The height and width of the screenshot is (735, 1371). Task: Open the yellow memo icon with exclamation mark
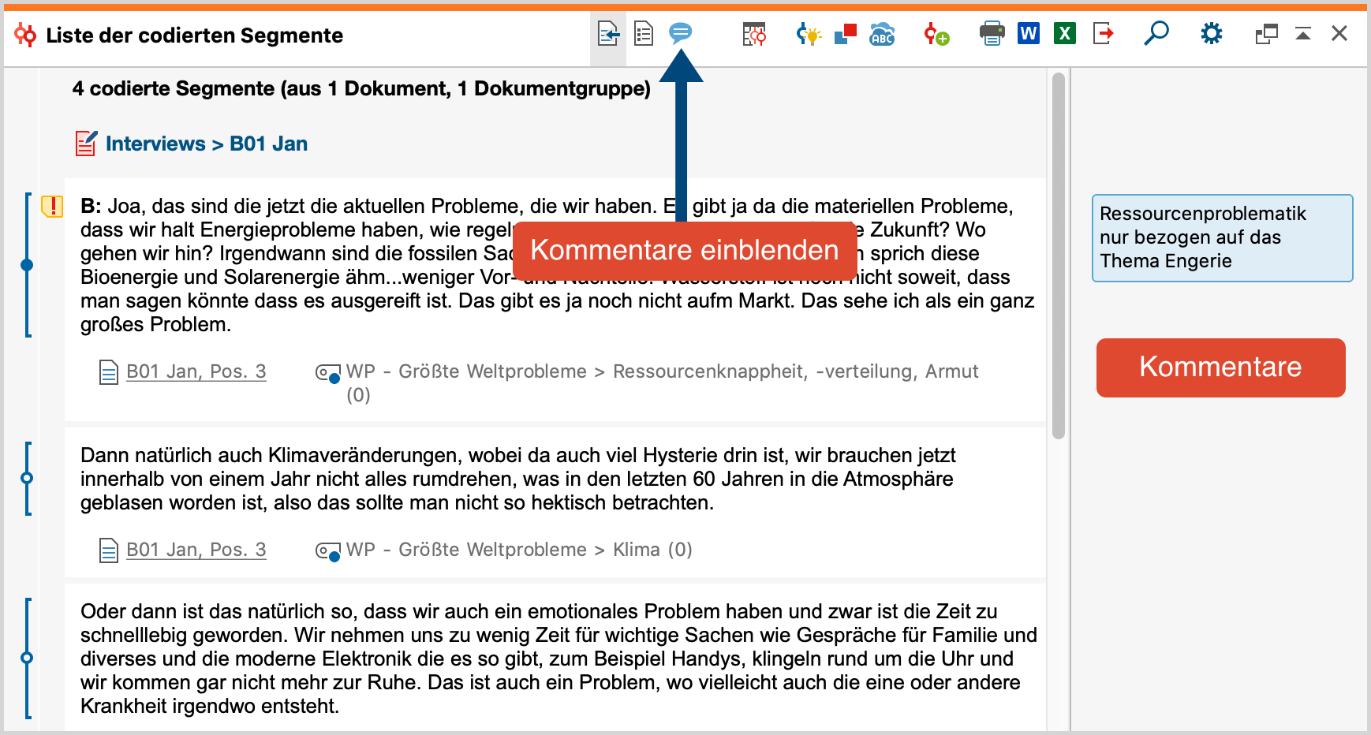click(52, 207)
